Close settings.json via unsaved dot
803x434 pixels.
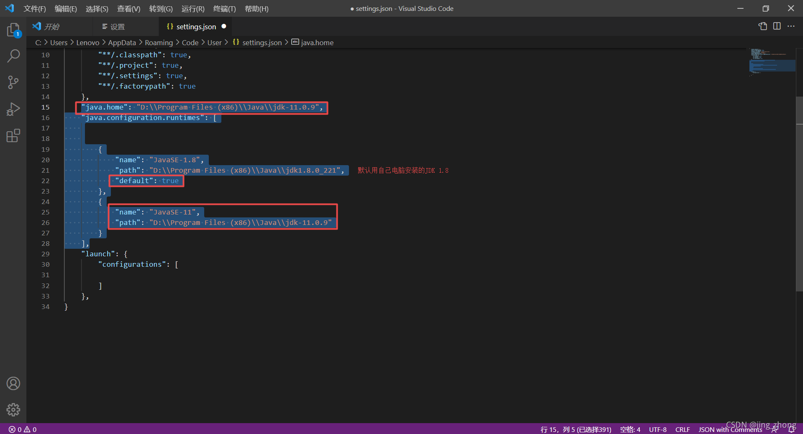click(224, 26)
